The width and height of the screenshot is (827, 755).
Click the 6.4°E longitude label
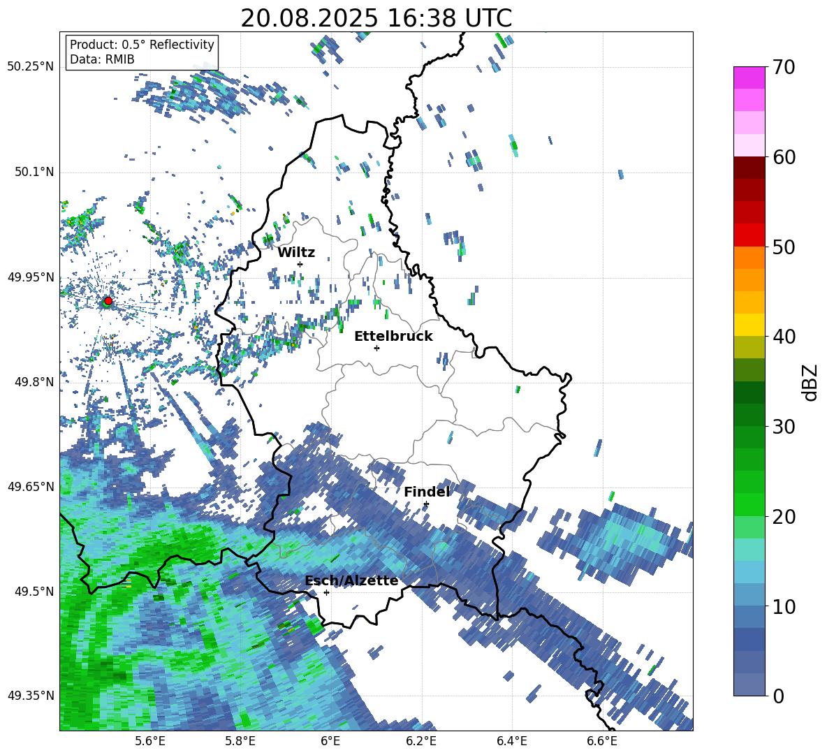(x=512, y=741)
